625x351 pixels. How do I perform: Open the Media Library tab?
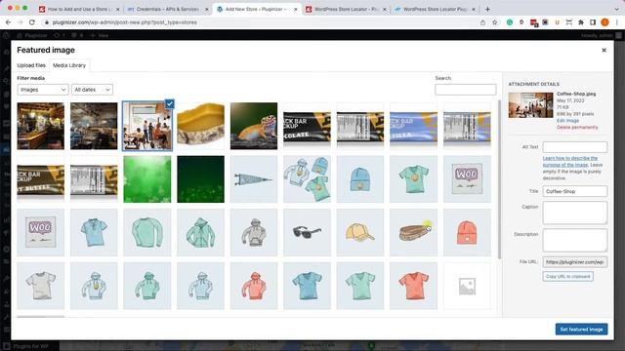point(69,65)
